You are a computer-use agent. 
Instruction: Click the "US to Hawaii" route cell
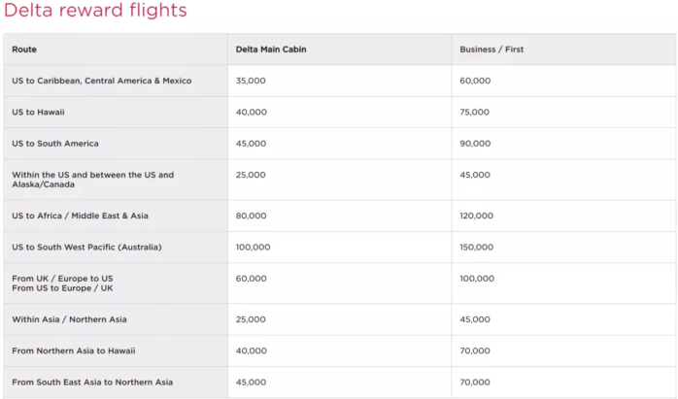(39, 113)
